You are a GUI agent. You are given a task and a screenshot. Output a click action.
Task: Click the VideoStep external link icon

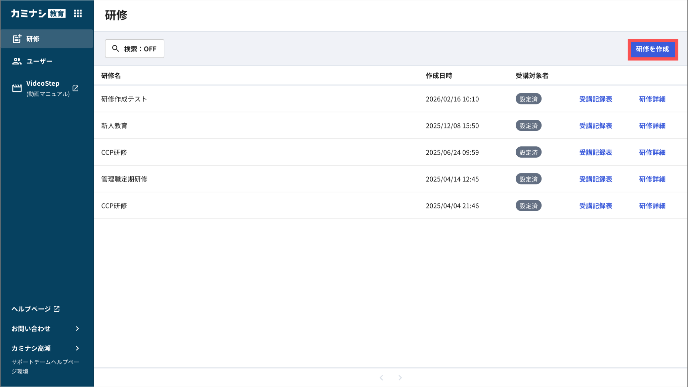(x=76, y=88)
